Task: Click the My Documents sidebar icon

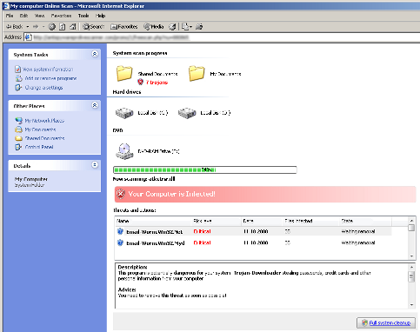Action: [x=18, y=129]
